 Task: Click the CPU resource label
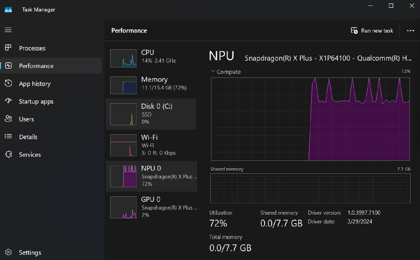[147, 52]
